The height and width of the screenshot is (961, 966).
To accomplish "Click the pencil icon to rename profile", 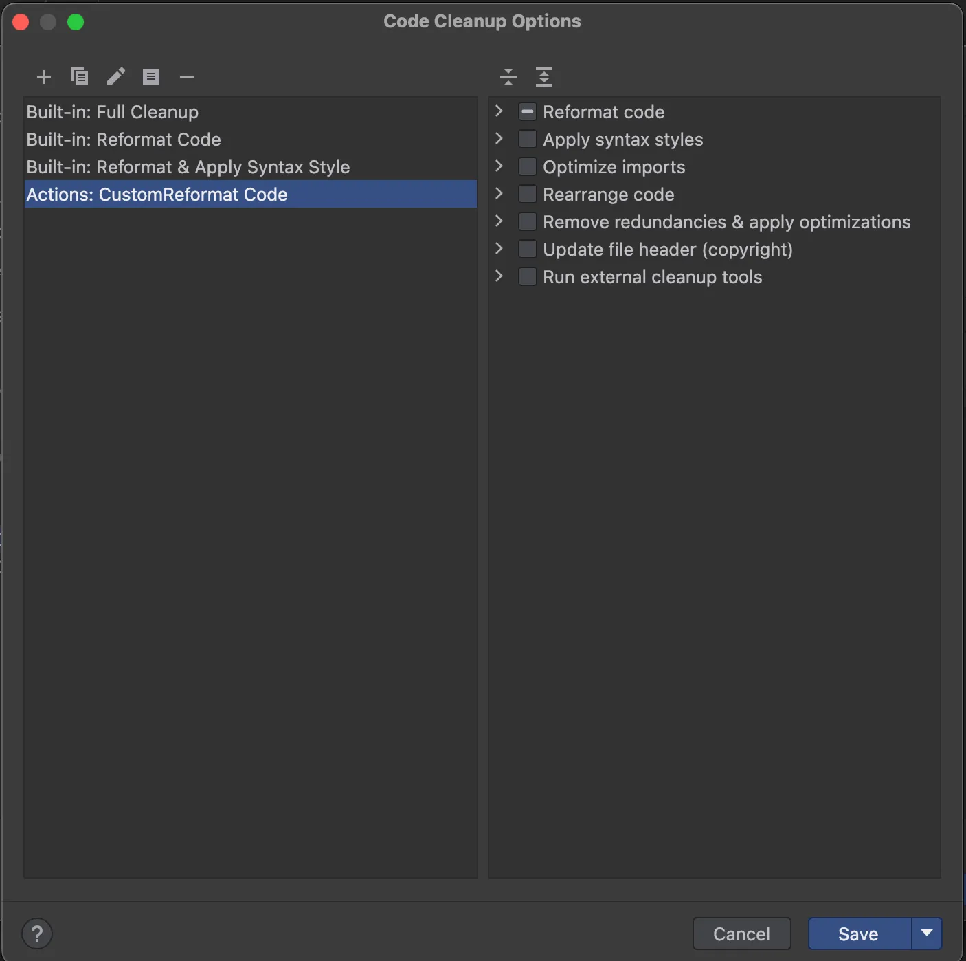I will (115, 77).
